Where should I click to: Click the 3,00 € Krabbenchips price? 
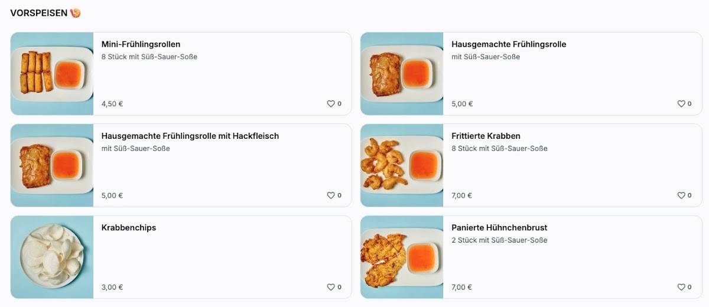point(112,288)
